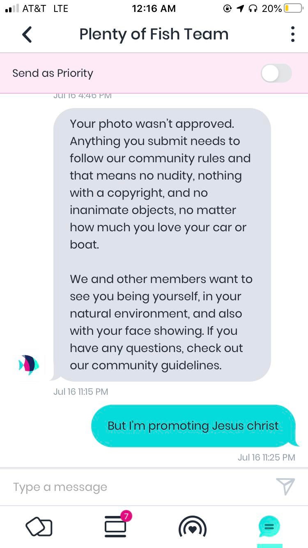Screen dimensions: 308x548
Task: Tap the battery indicator in status bar
Action: tap(293, 8)
